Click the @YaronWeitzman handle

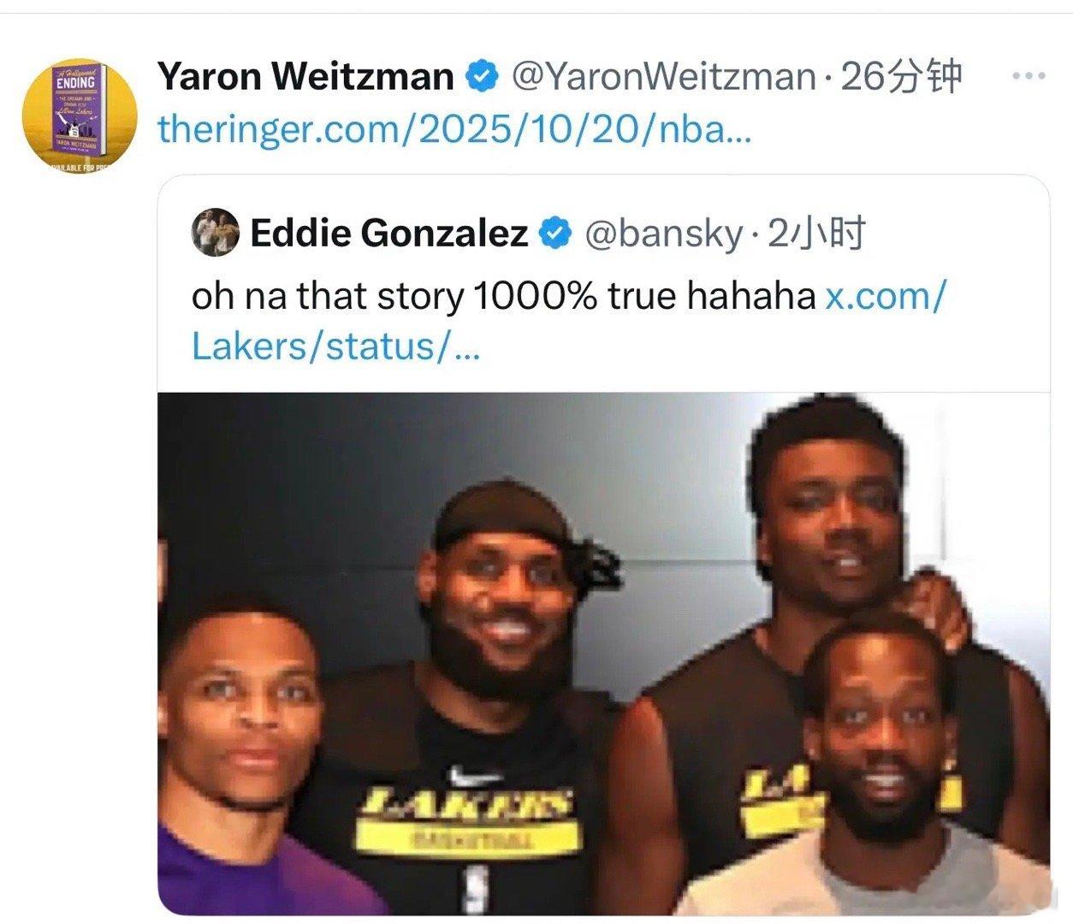coord(663,78)
